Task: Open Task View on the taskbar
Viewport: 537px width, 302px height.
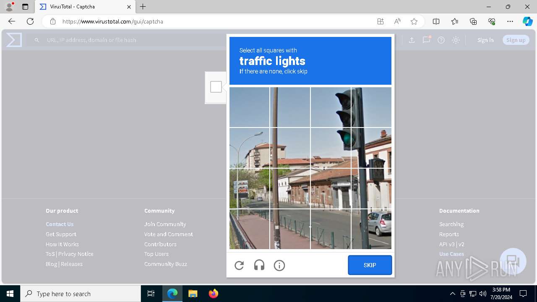Action: [x=151, y=294]
